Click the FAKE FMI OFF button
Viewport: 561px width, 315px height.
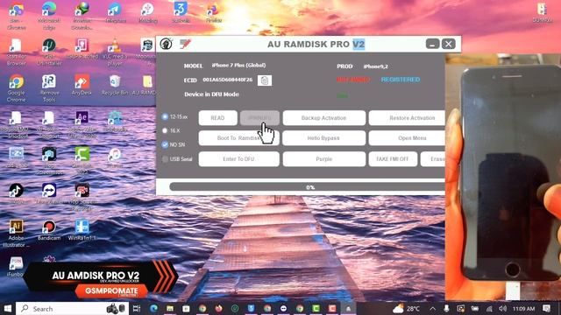coord(393,159)
